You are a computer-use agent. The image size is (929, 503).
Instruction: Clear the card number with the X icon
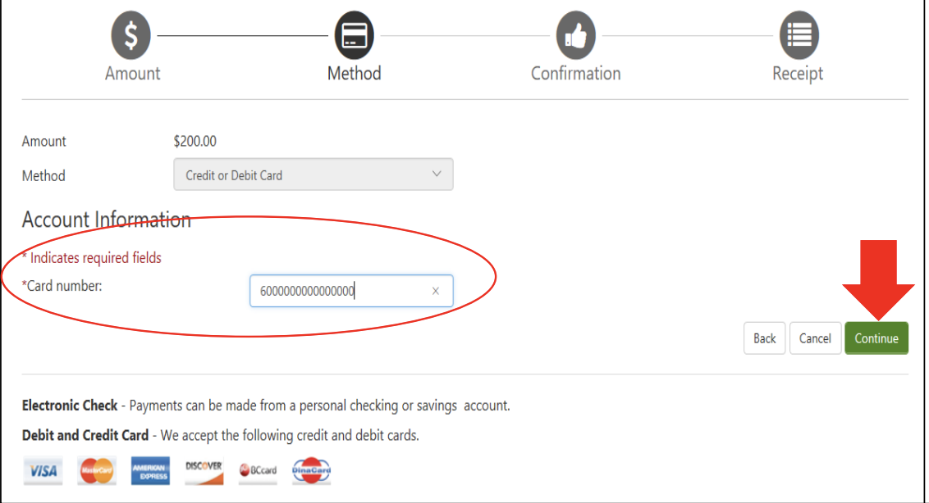[437, 291]
